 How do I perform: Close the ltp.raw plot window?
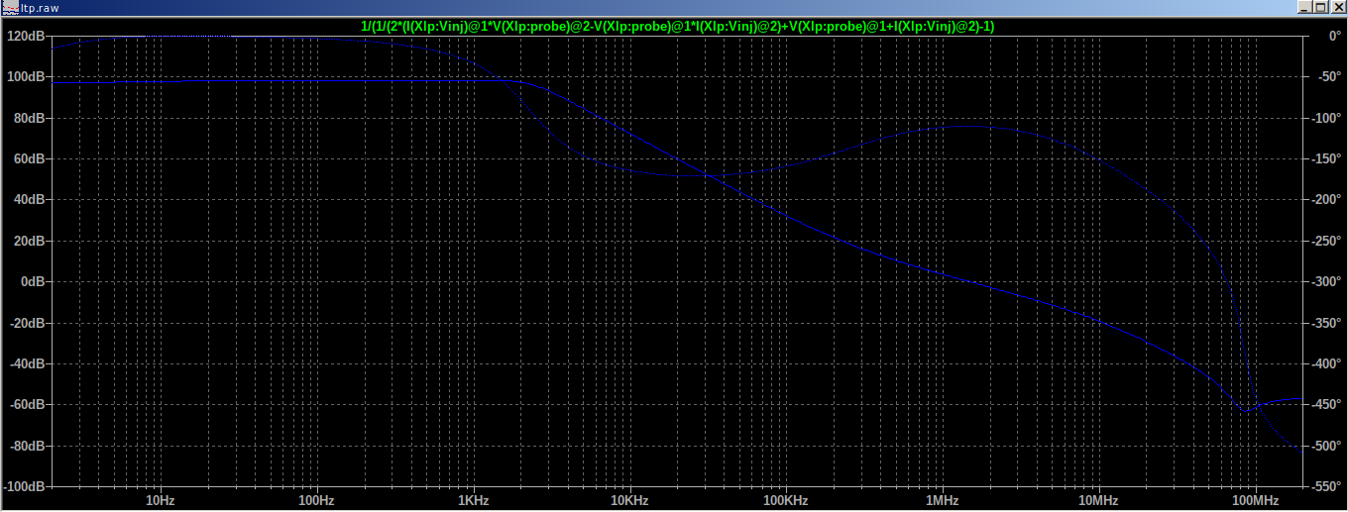tap(1337, 8)
